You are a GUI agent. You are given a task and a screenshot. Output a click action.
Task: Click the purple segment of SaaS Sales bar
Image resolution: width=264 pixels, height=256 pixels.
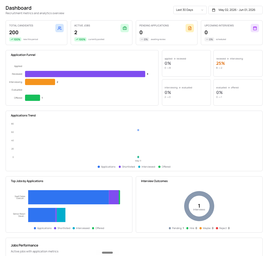tap(114, 197)
